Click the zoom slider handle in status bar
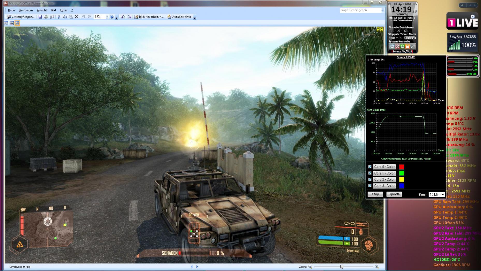This screenshot has width=481, height=271. 342,267
